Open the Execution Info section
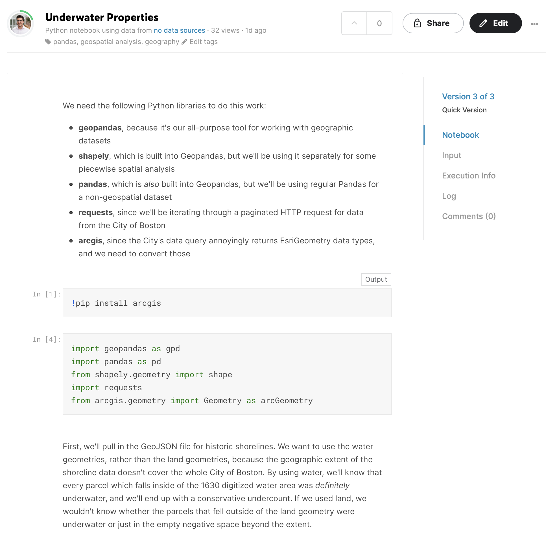Viewport: 546px width, 537px height. click(468, 176)
